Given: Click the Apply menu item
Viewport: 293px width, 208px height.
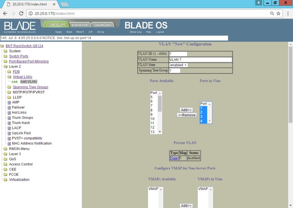Looking at the screenshot, I should pos(59,32).
